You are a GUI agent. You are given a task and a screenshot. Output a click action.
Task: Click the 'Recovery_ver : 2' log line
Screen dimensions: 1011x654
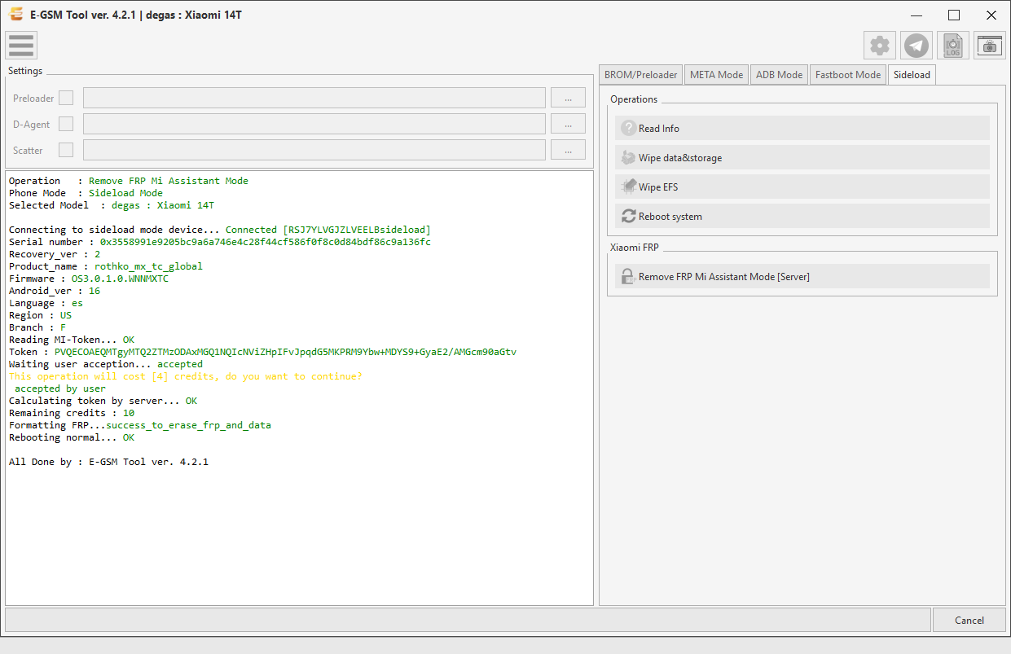pyautogui.click(x=55, y=254)
